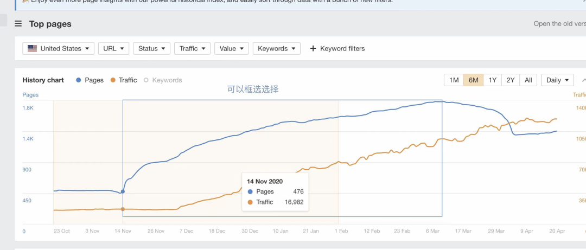Open the Keywords filter dropdown
Screen dimensions: 586x250
(x=277, y=49)
